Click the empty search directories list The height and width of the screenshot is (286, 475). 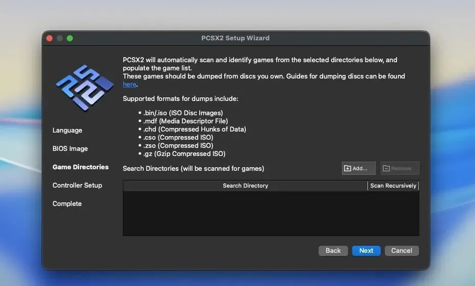[x=271, y=213]
